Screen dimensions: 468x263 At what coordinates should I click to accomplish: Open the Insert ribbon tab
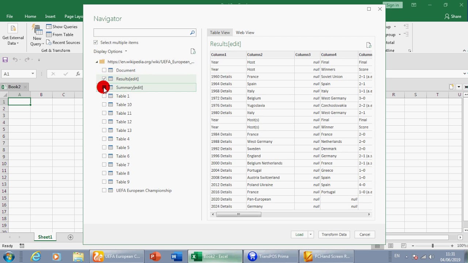click(50, 16)
